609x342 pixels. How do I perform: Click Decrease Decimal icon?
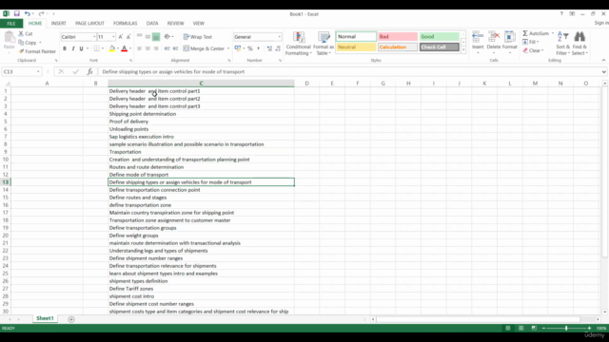278,48
